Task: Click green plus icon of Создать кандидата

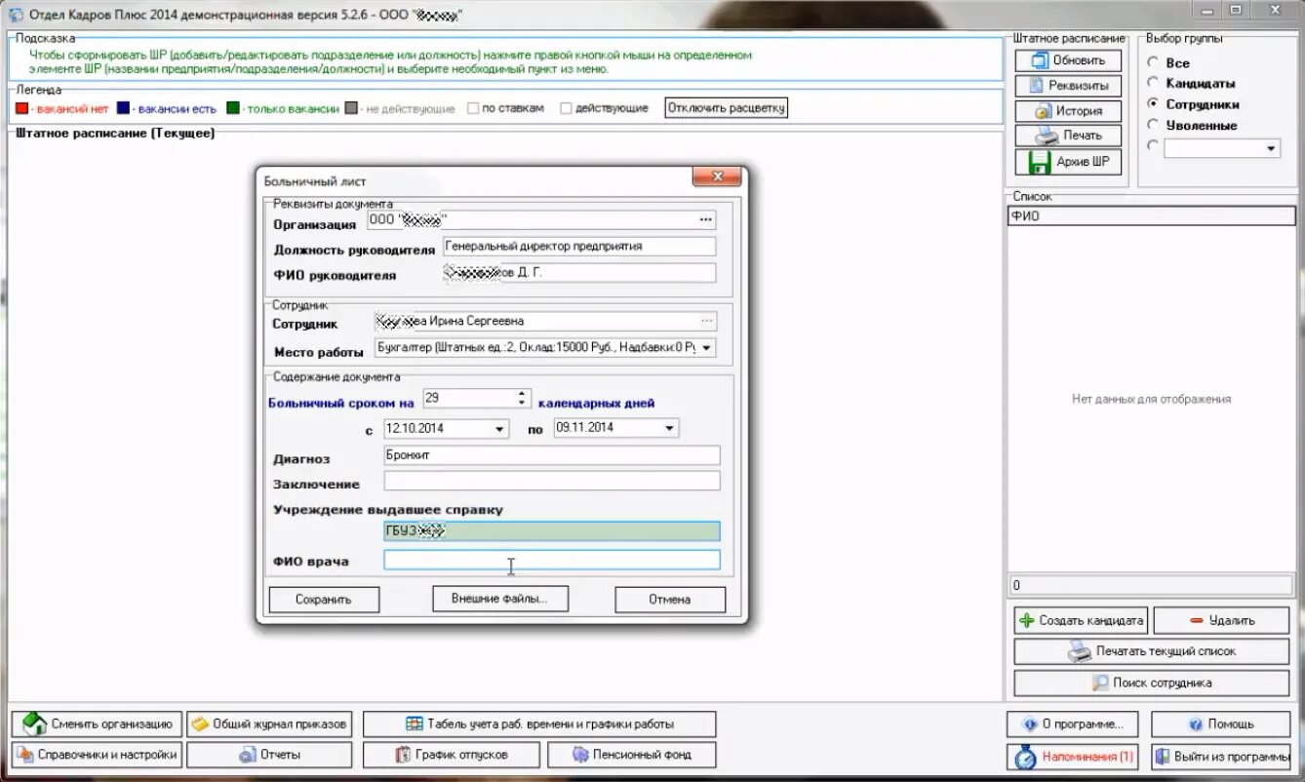Action: [1026, 620]
